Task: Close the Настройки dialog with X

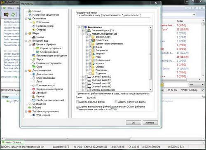Action: pos(156,3)
